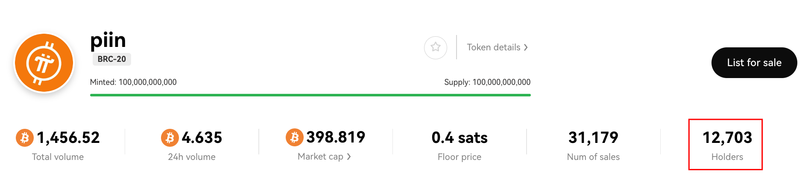Image resolution: width=811 pixels, height=183 pixels.
Task: Click the BRC-20 badge
Action: (x=111, y=59)
